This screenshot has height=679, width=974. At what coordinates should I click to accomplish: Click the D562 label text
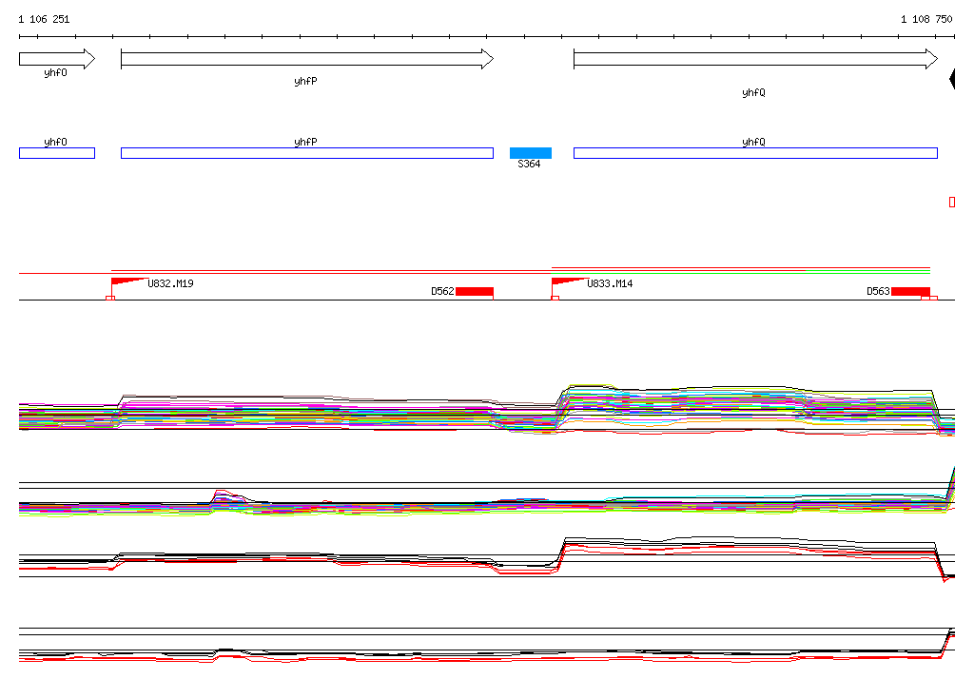coord(443,291)
